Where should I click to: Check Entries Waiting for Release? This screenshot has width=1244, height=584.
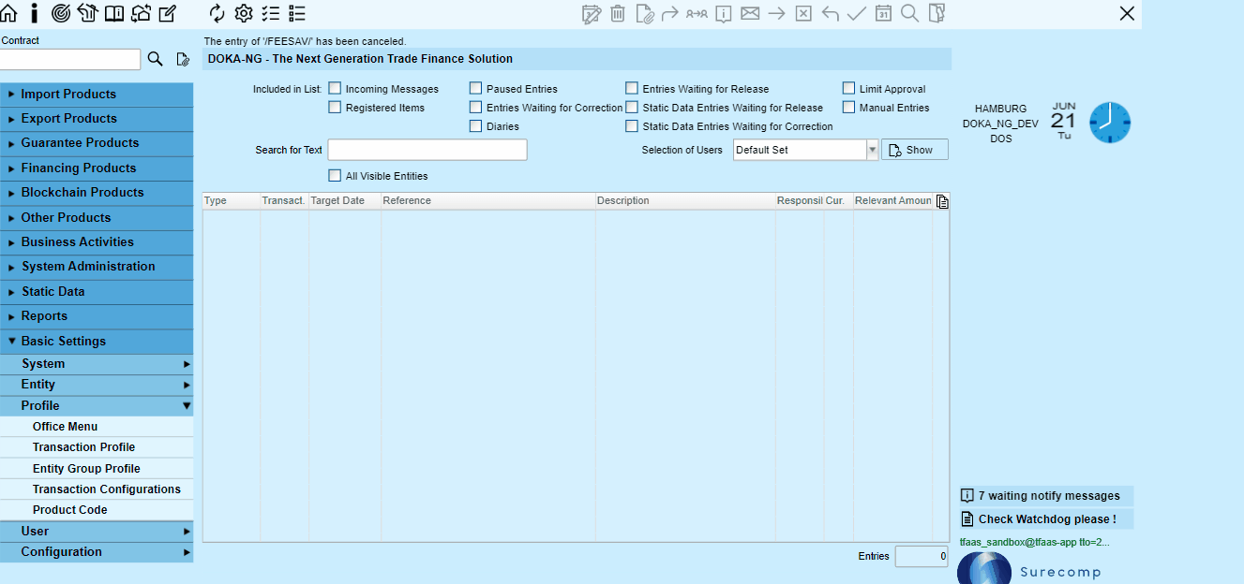[x=632, y=88]
